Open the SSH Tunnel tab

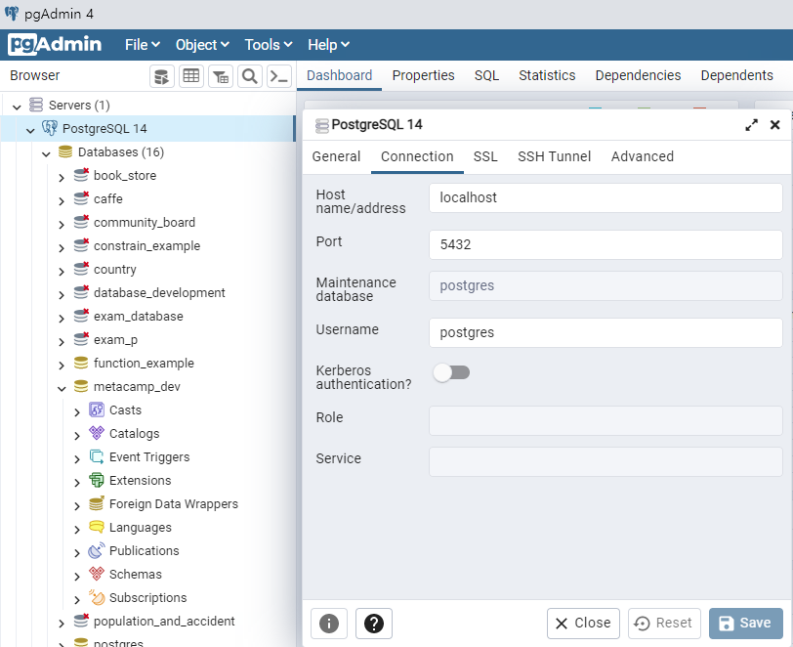pos(554,156)
